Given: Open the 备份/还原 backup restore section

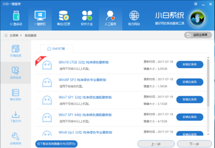Looking at the screenshot, I should (64, 18).
